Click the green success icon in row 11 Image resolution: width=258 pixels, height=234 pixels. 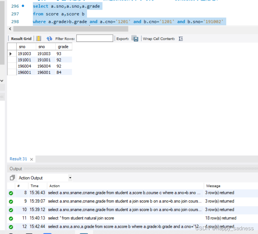coord(11,218)
